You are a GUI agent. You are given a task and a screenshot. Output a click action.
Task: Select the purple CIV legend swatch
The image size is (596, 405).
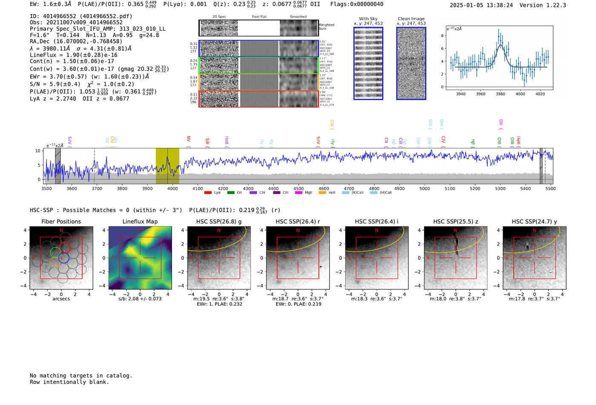coord(253,193)
